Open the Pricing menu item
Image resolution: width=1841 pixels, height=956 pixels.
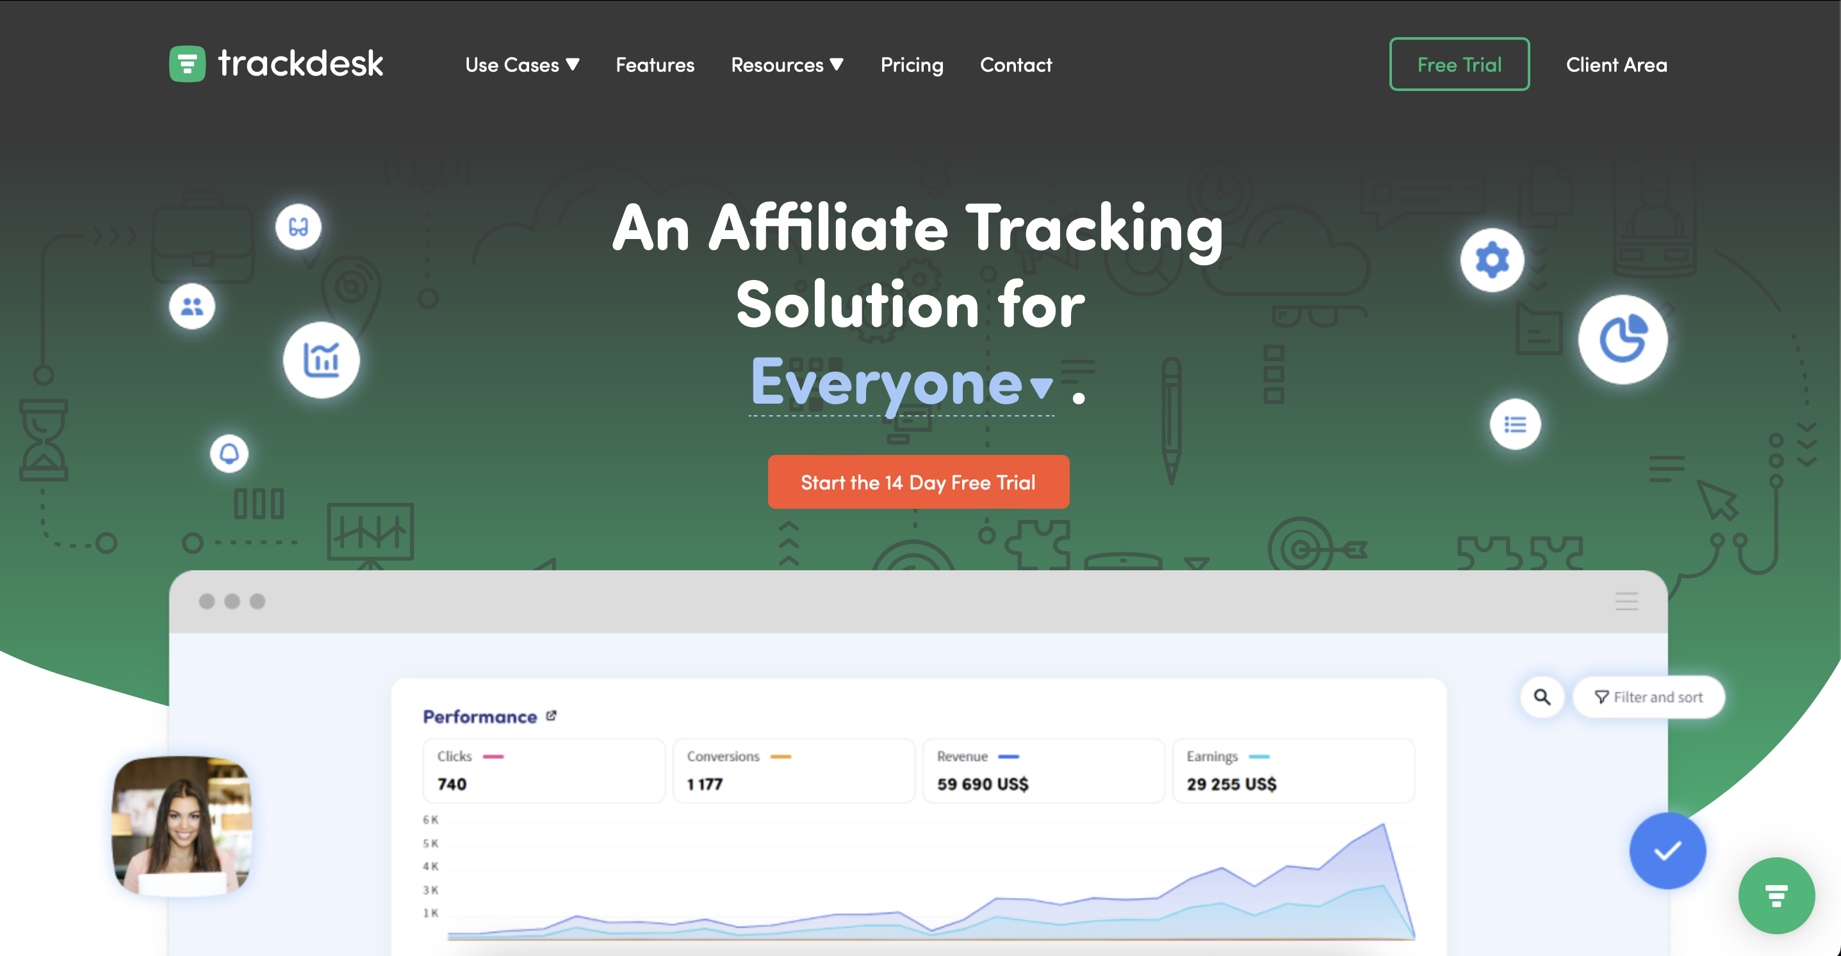pyautogui.click(x=912, y=64)
